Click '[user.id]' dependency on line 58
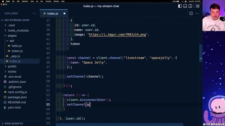 click(73, 118)
